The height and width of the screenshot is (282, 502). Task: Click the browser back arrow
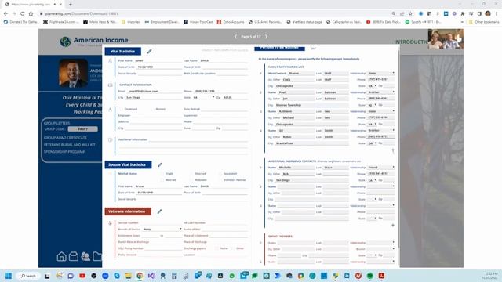(x=5, y=13)
